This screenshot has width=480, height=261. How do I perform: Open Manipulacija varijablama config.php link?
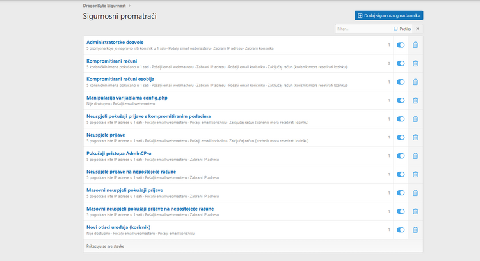tap(127, 98)
